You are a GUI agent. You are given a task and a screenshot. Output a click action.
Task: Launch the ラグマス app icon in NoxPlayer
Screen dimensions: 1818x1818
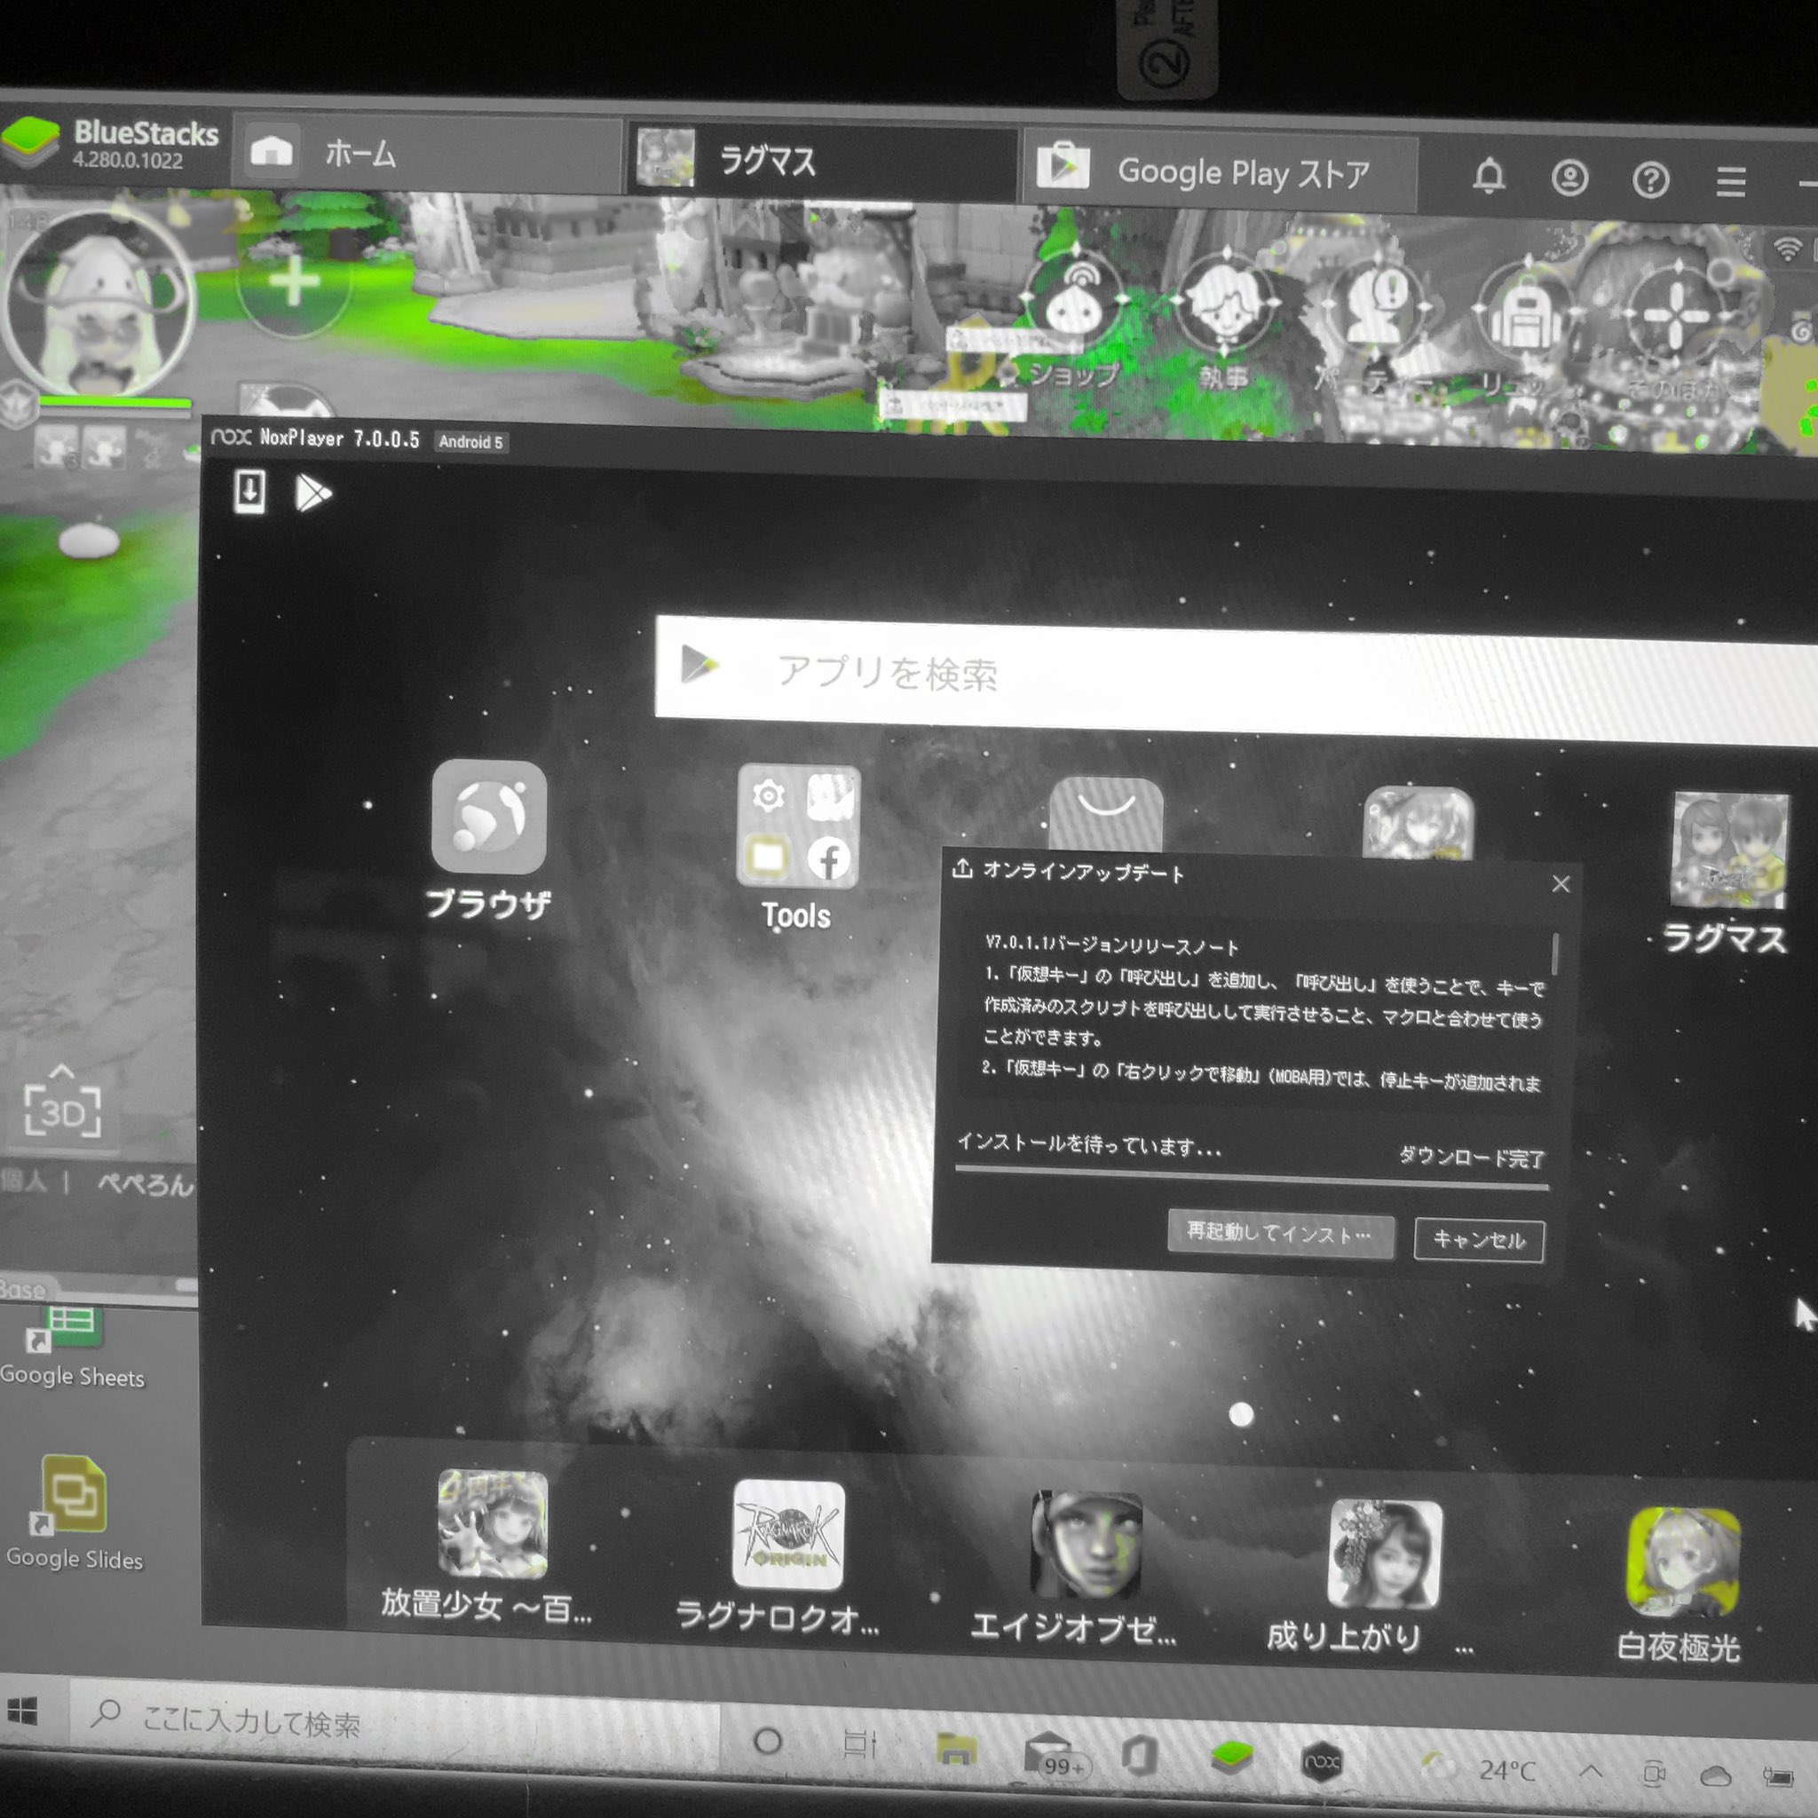1729,850
